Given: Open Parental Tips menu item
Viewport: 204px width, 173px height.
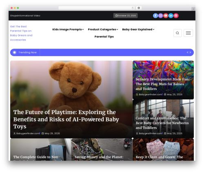Looking at the screenshot, I should (104, 37).
